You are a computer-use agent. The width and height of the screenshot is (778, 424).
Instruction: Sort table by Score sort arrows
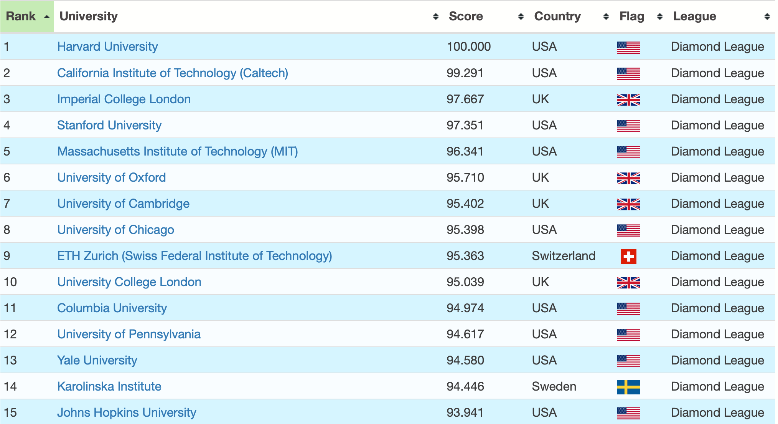tap(521, 17)
